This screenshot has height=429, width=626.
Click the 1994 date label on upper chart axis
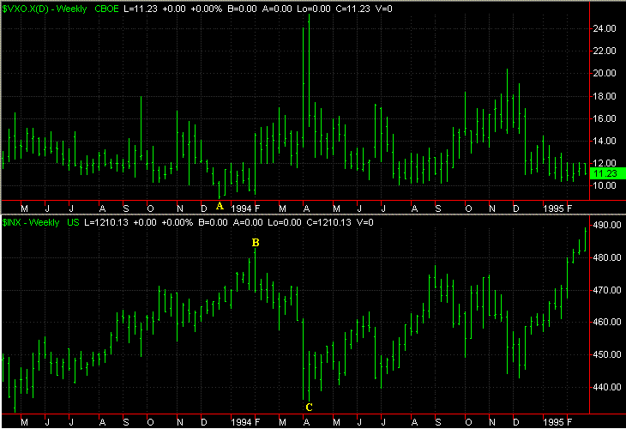[240, 208]
